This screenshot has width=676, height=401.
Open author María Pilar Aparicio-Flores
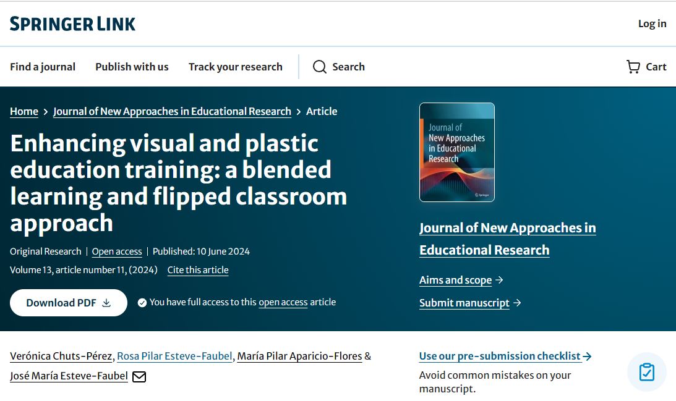pos(299,357)
